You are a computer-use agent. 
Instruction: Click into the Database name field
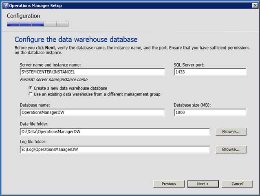pyautogui.click(x=92, y=112)
